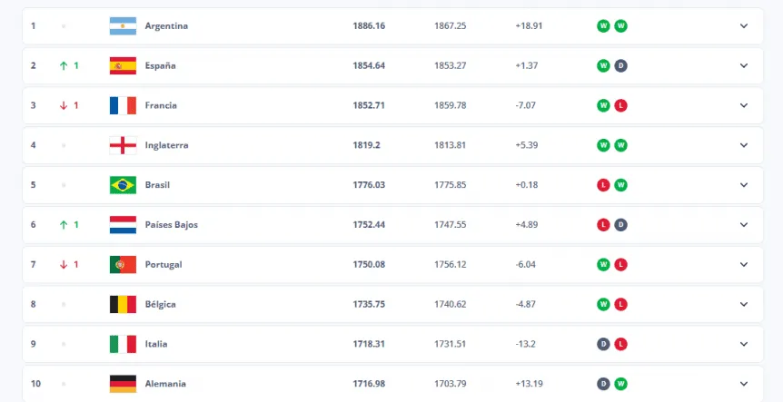Expand the Alemania row chevron
This screenshot has height=402, width=783.
tap(744, 384)
